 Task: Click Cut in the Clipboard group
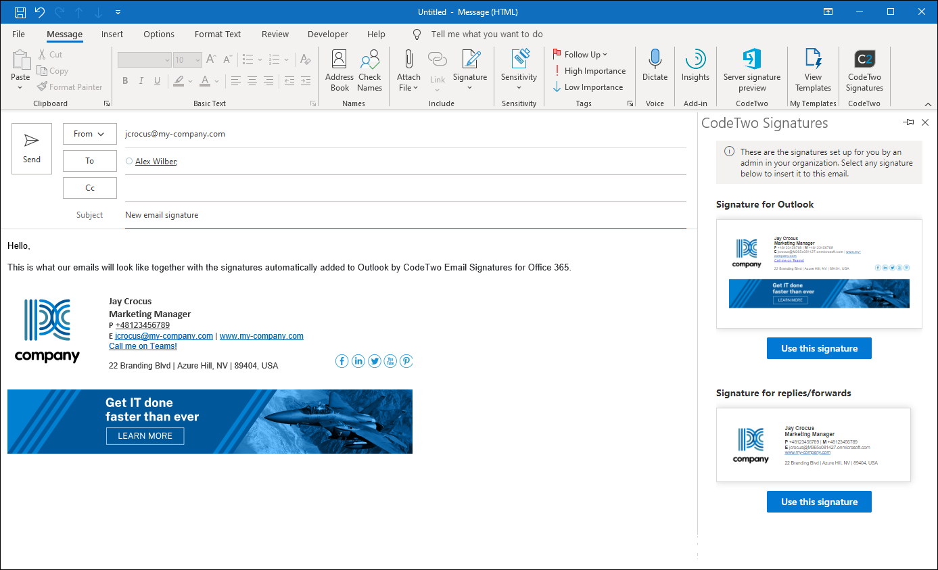tap(50, 55)
